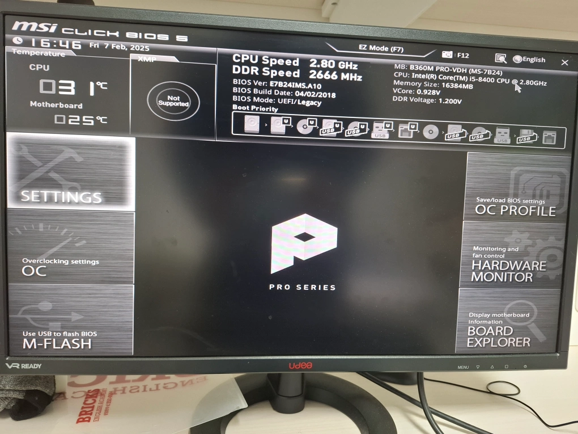This screenshot has width=578, height=434.
Task: Open M-FLASH to flash BIOS from USB
Action: 71,319
